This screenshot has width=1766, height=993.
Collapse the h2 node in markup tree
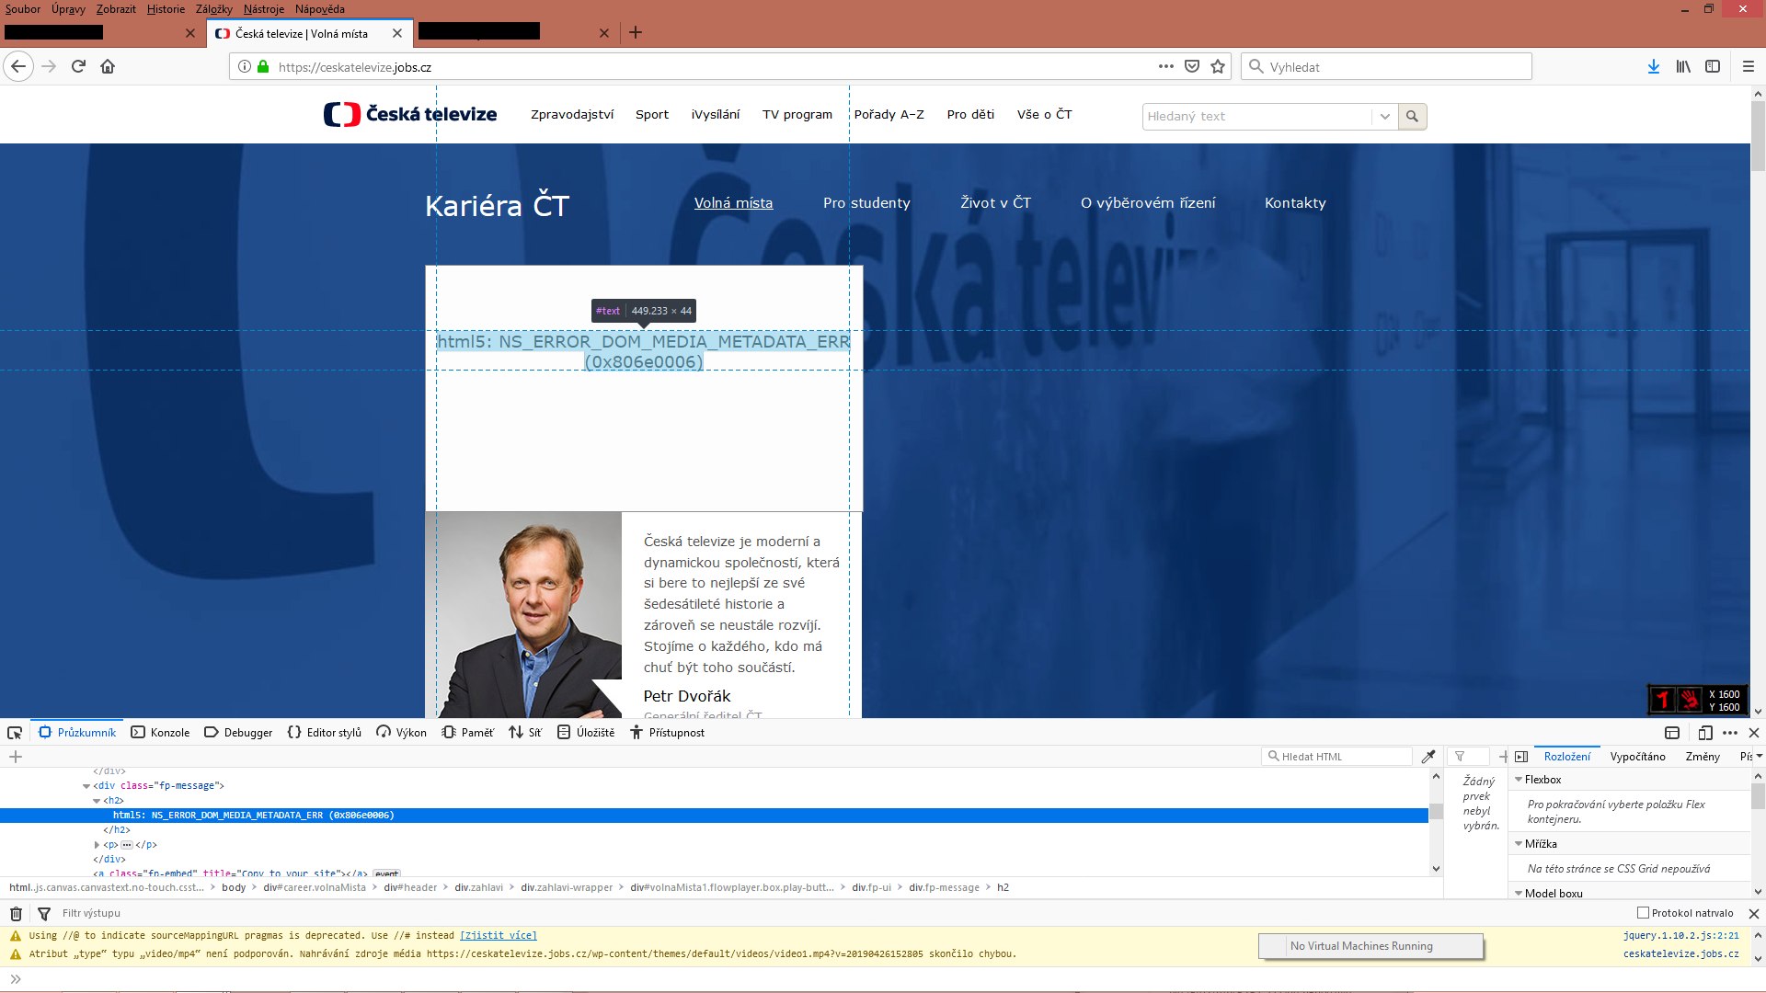pyautogui.click(x=97, y=801)
